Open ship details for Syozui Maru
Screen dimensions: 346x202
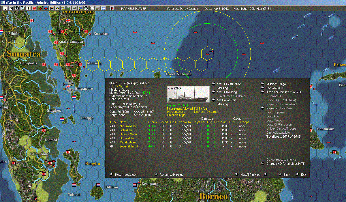tap(129, 146)
